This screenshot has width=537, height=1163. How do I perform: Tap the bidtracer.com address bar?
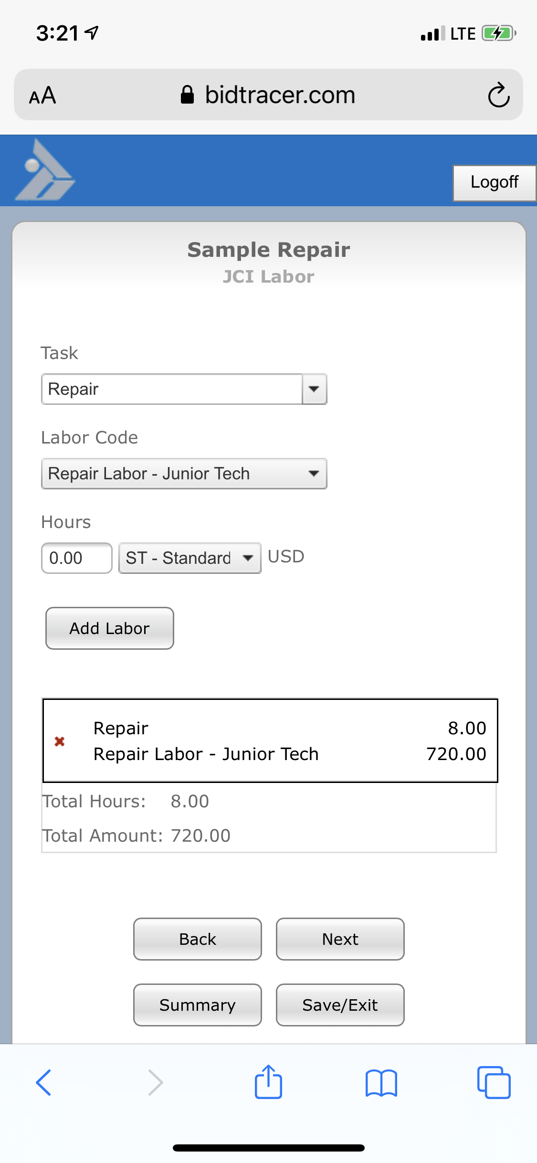tap(268, 95)
